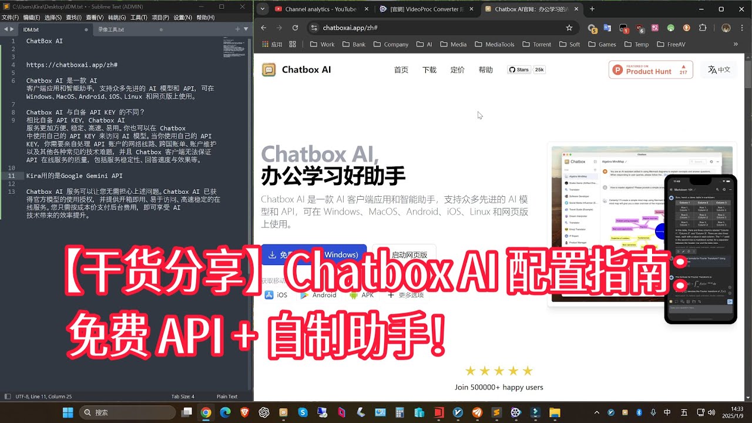Go back in Chrome browser

(x=263, y=28)
